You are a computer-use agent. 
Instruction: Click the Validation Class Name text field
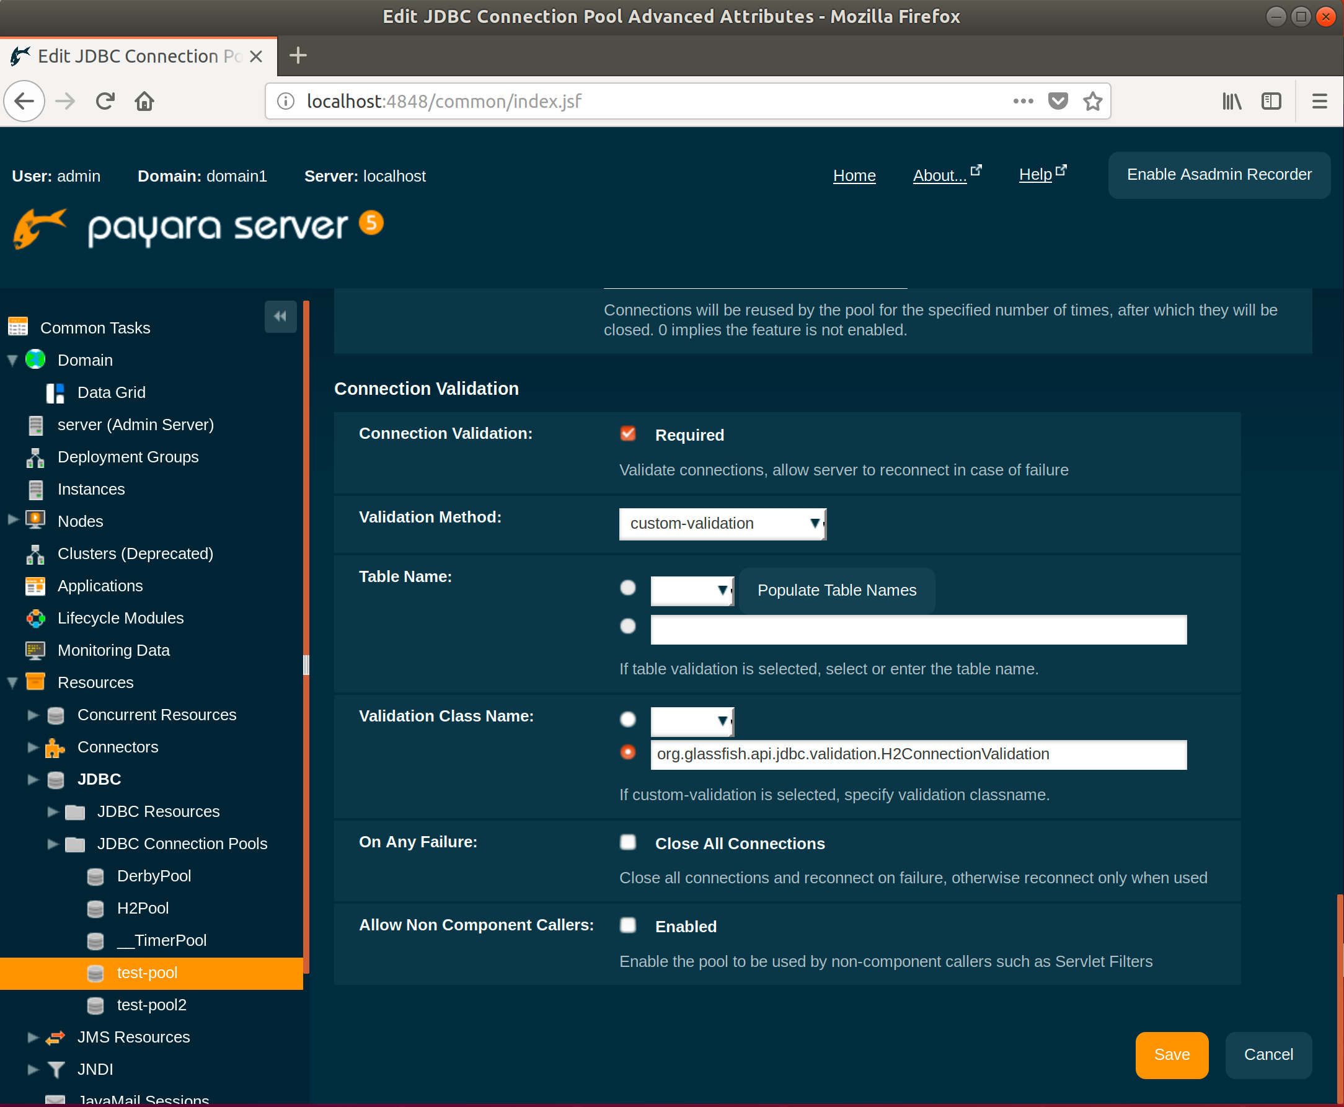coord(917,754)
